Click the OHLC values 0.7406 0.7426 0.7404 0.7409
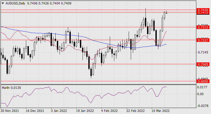 coord(49,3)
